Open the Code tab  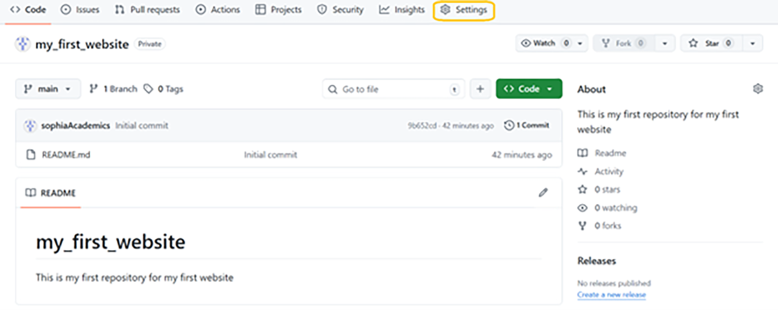click(x=27, y=10)
